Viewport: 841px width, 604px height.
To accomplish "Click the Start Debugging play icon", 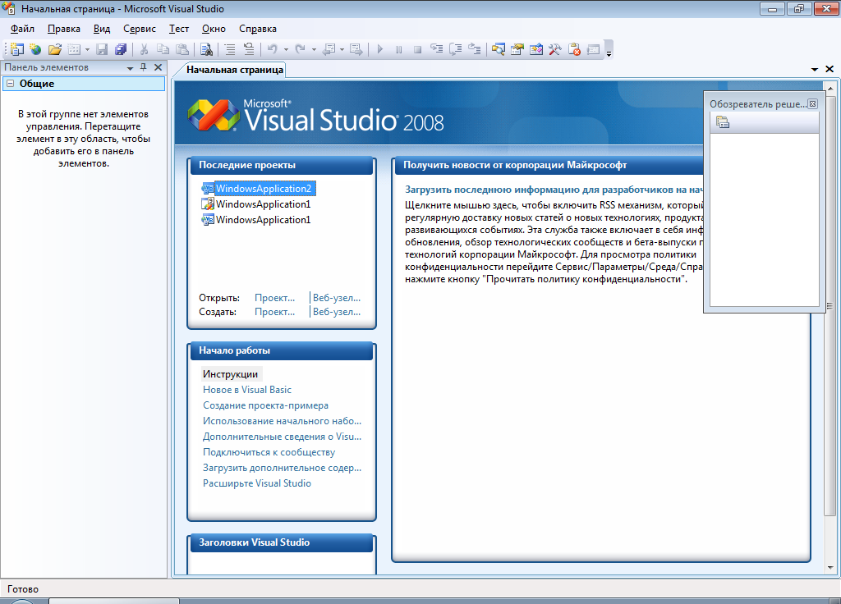I will pyautogui.click(x=380, y=49).
